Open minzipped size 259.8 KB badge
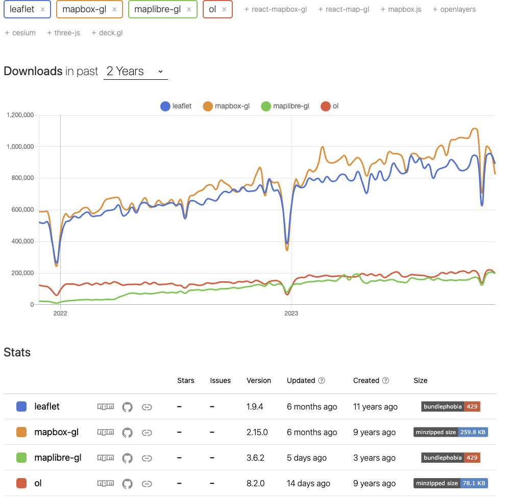 coord(451,432)
